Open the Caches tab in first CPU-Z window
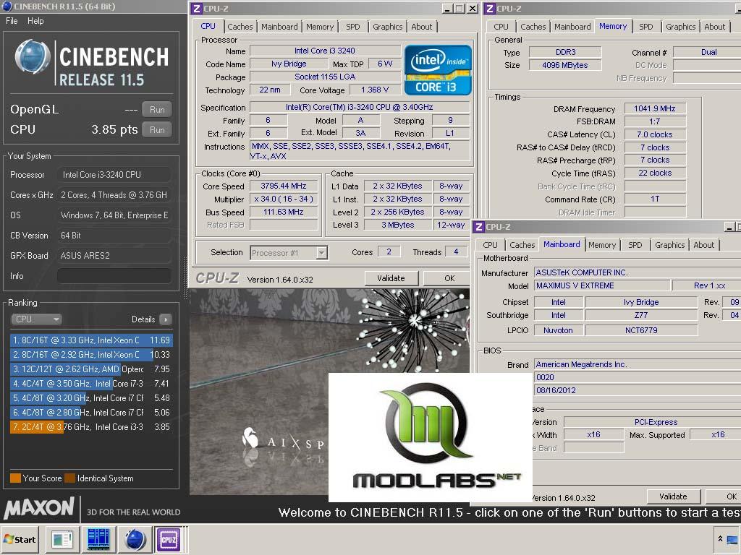Viewport: 741px width, 555px height. [x=240, y=27]
